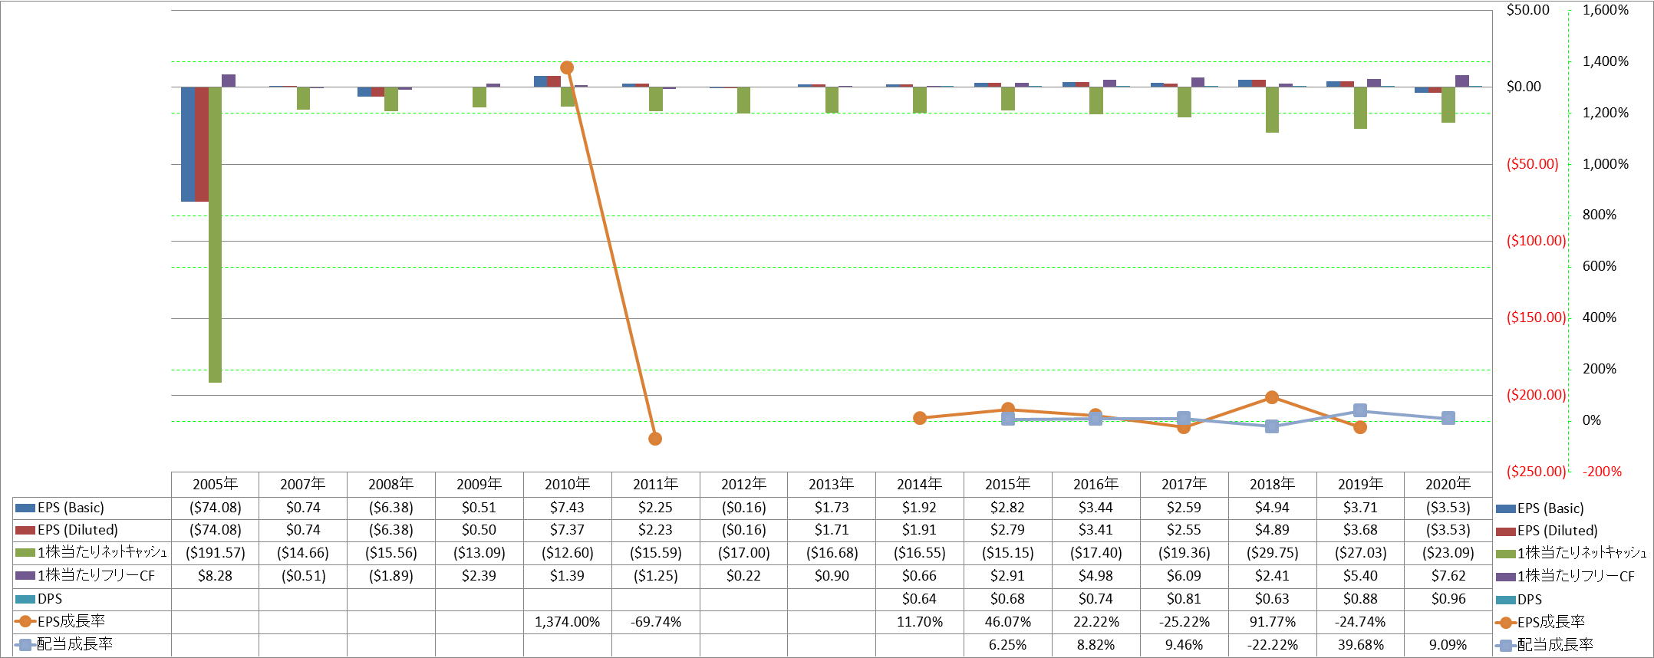Click the ($250.00) primary axis label

click(x=1537, y=472)
